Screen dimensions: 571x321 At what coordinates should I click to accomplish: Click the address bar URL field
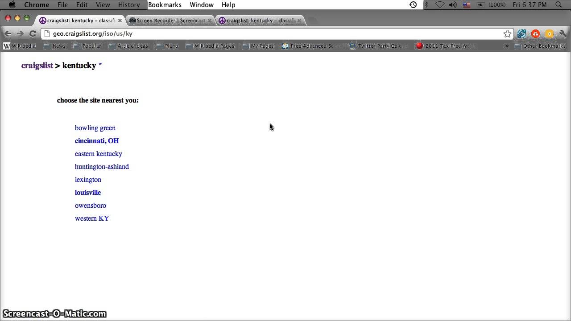click(x=277, y=33)
